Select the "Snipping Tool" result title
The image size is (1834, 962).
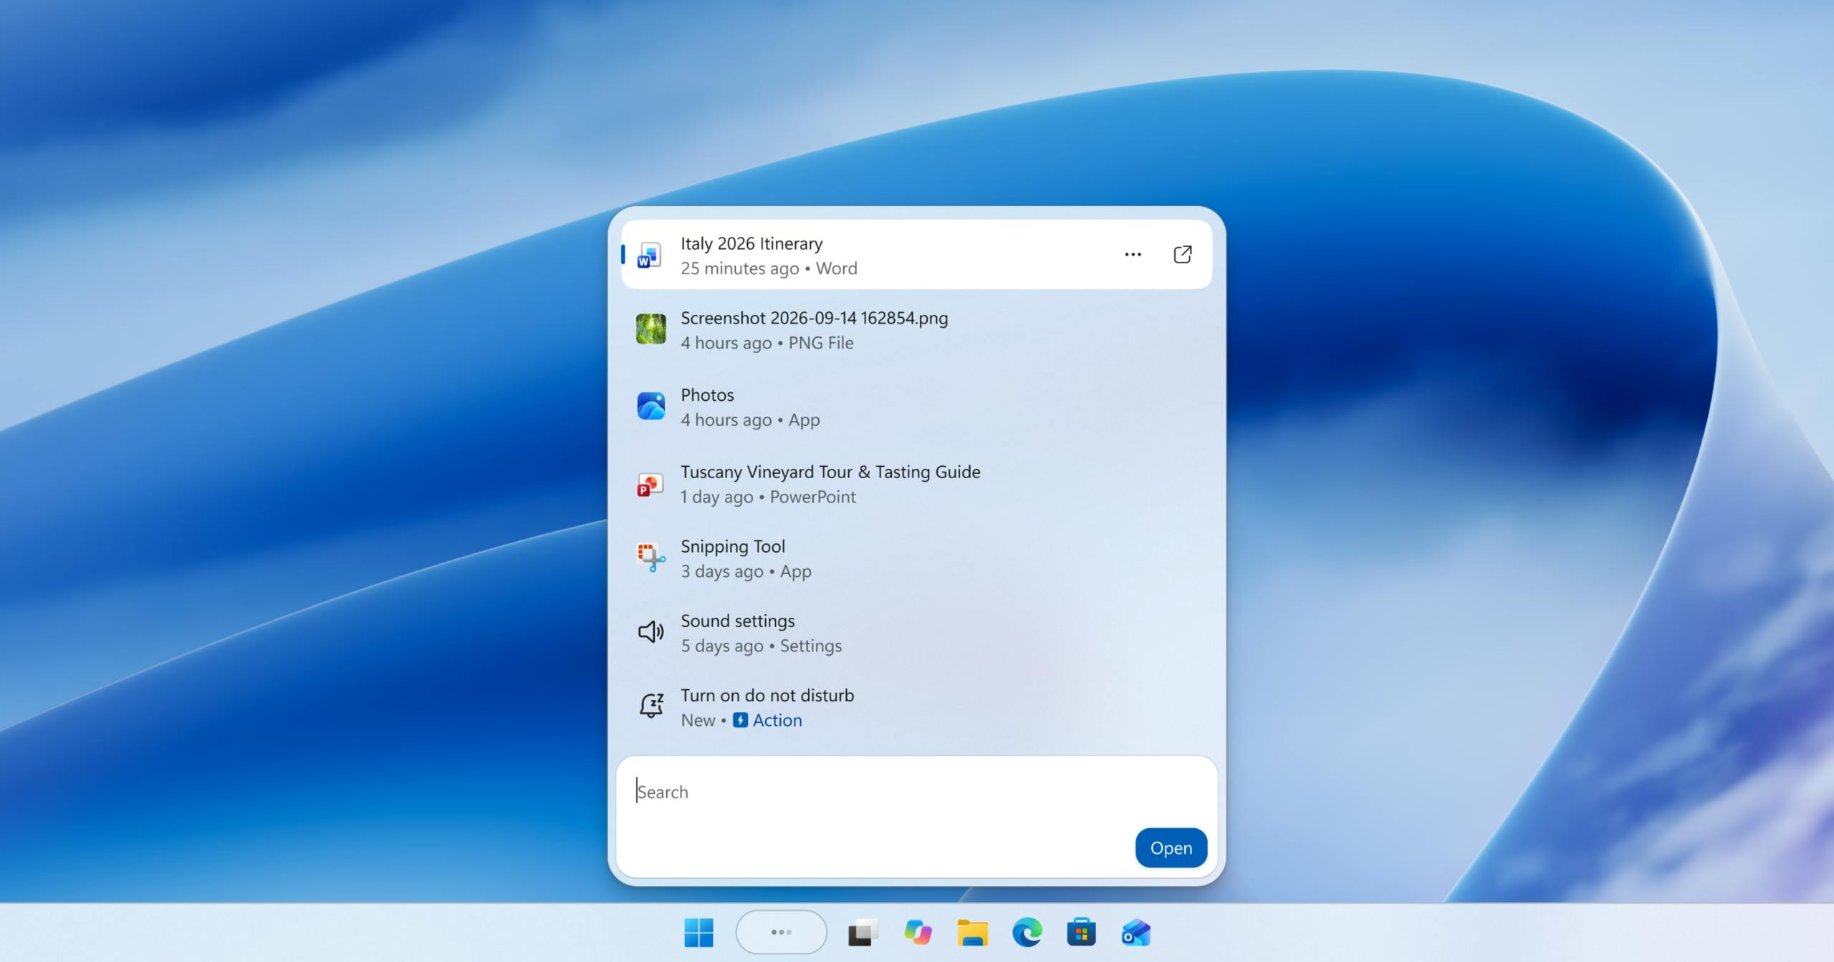point(733,547)
